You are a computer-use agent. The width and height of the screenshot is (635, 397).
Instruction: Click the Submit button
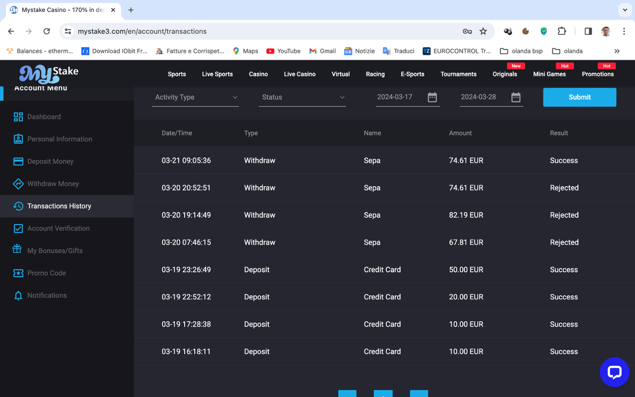580,97
